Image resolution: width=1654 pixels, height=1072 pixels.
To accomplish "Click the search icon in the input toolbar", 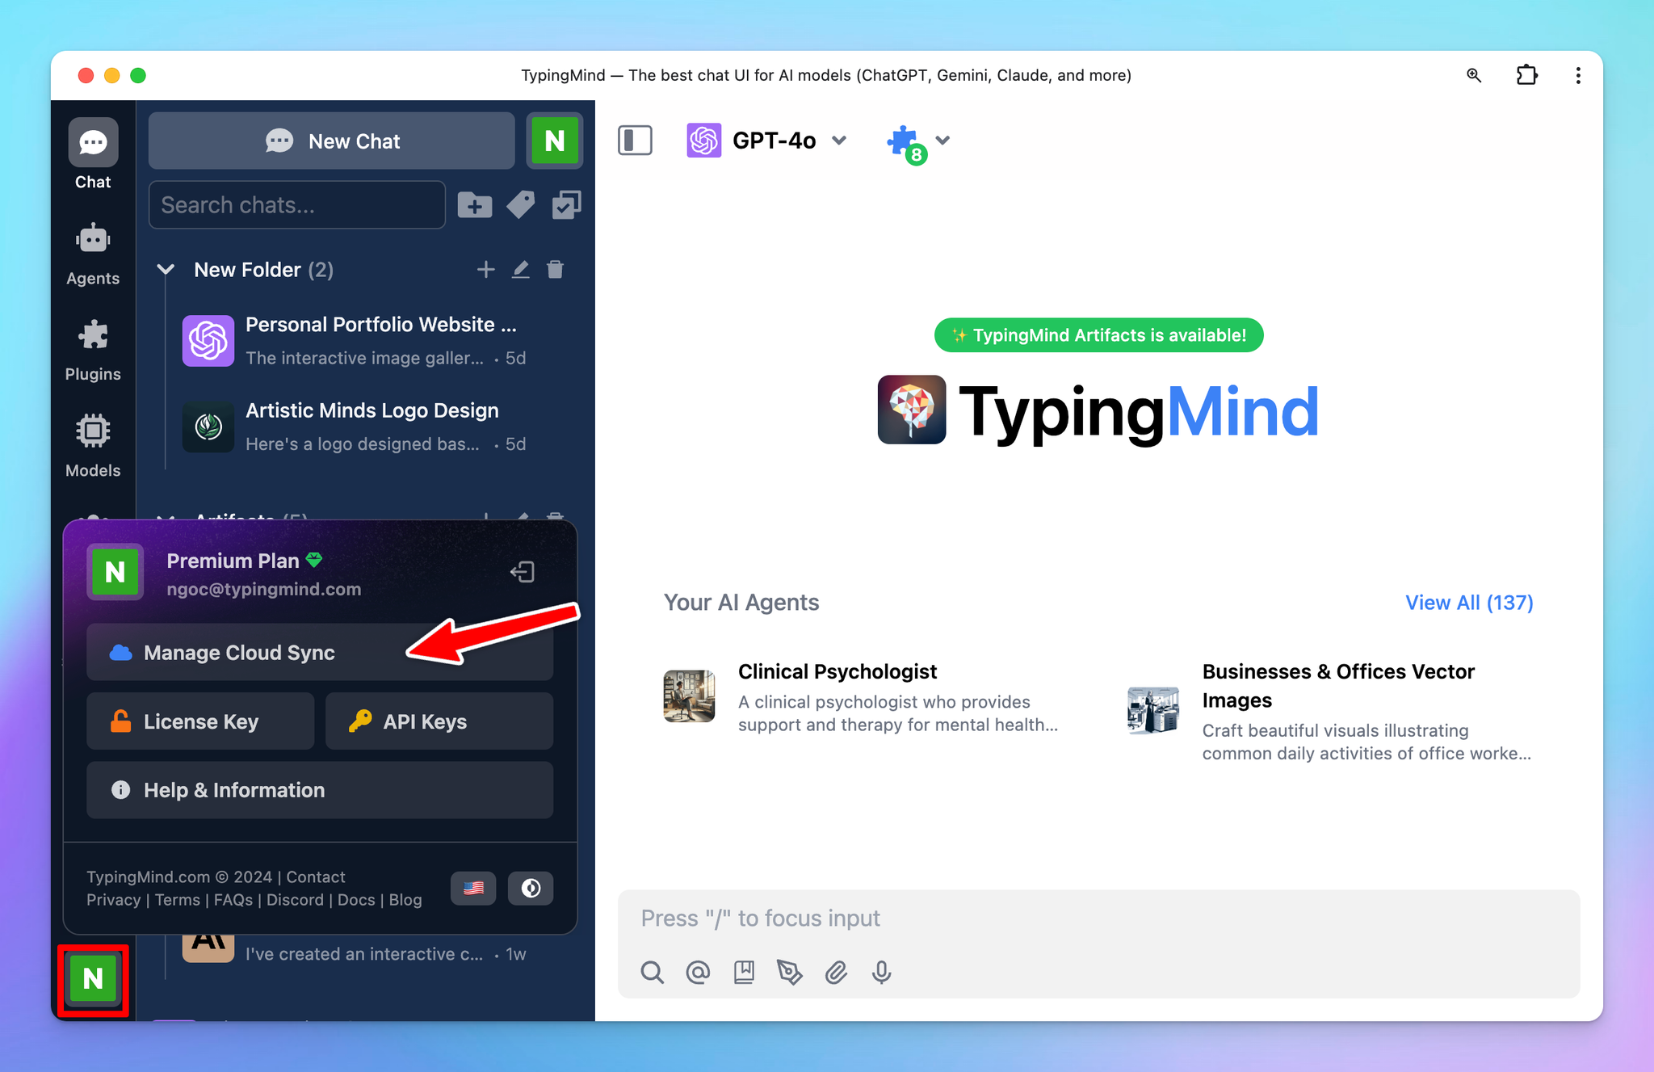I will click(652, 972).
